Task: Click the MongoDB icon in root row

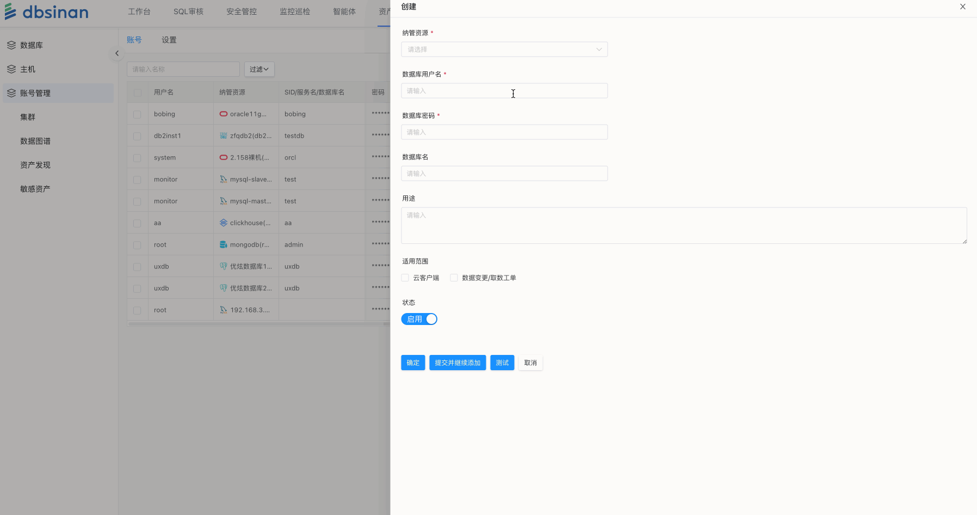Action: 223,244
